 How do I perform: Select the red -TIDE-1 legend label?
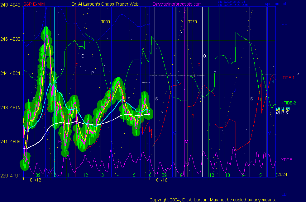click(x=288, y=78)
